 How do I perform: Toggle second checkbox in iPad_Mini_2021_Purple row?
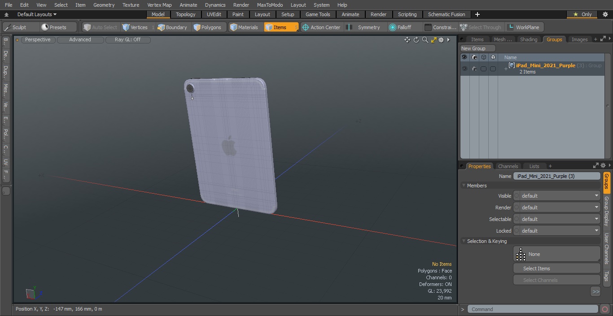click(x=493, y=69)
